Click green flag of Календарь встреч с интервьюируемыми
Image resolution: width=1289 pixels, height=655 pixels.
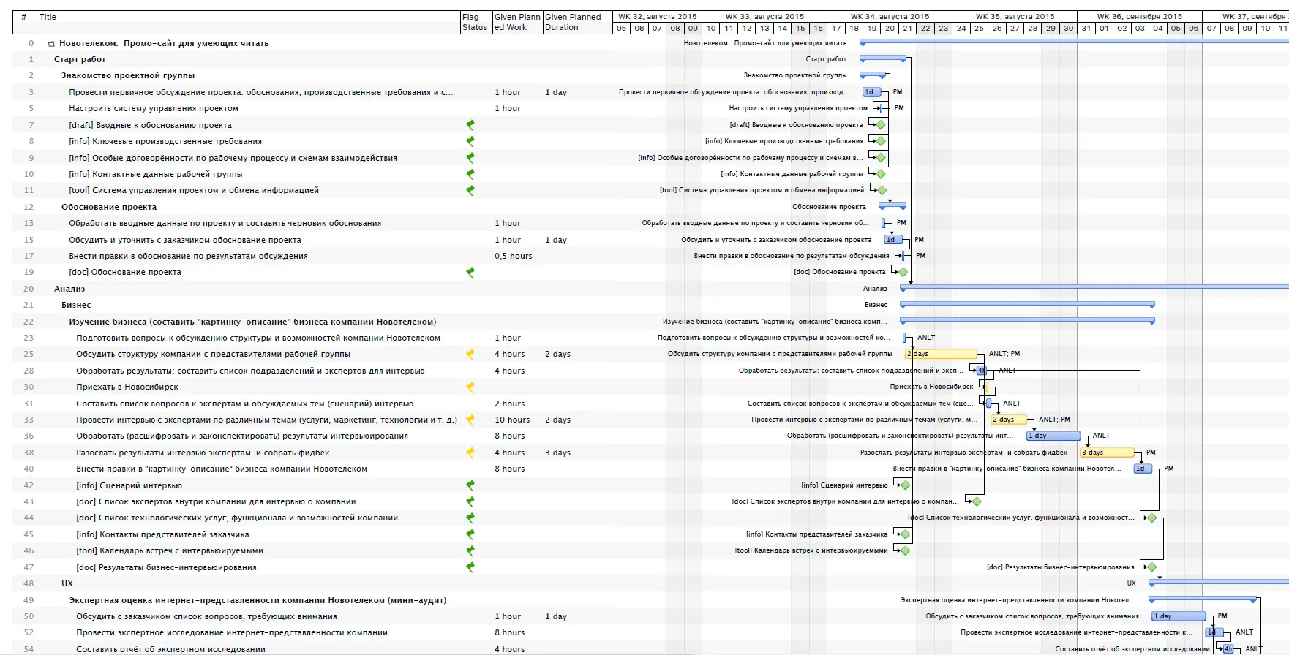tap(470, 550)
